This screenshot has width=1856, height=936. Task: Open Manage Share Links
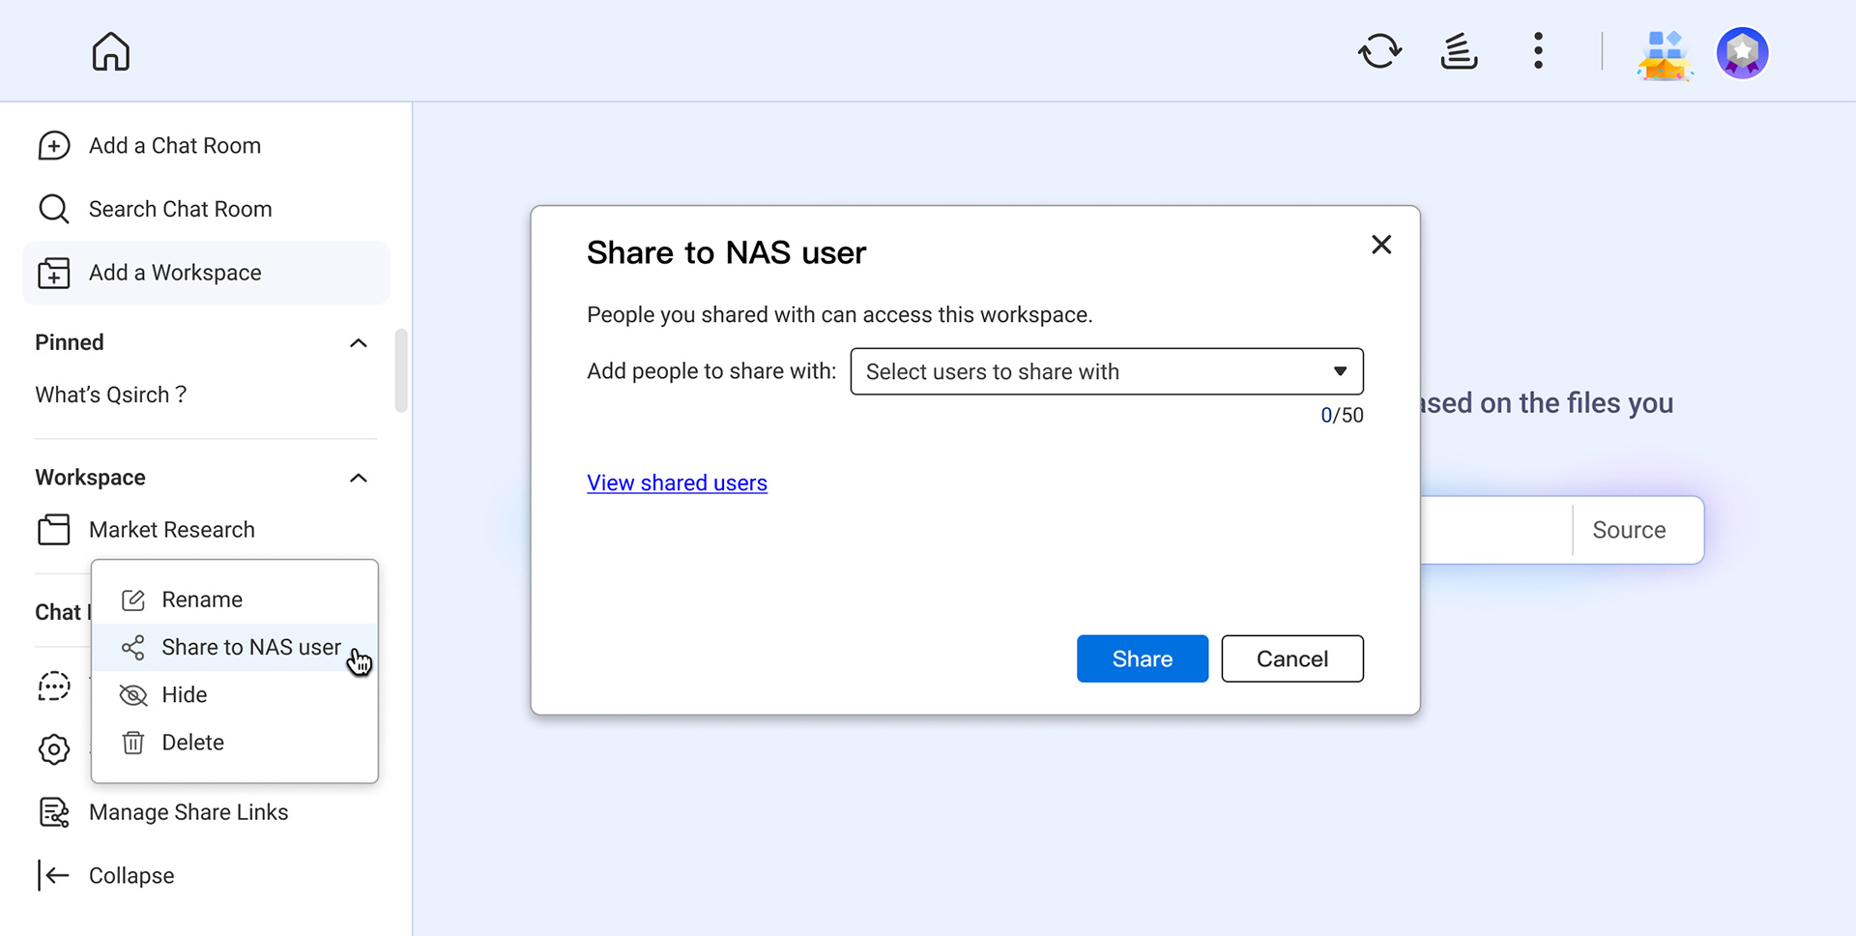coord(188,812)
